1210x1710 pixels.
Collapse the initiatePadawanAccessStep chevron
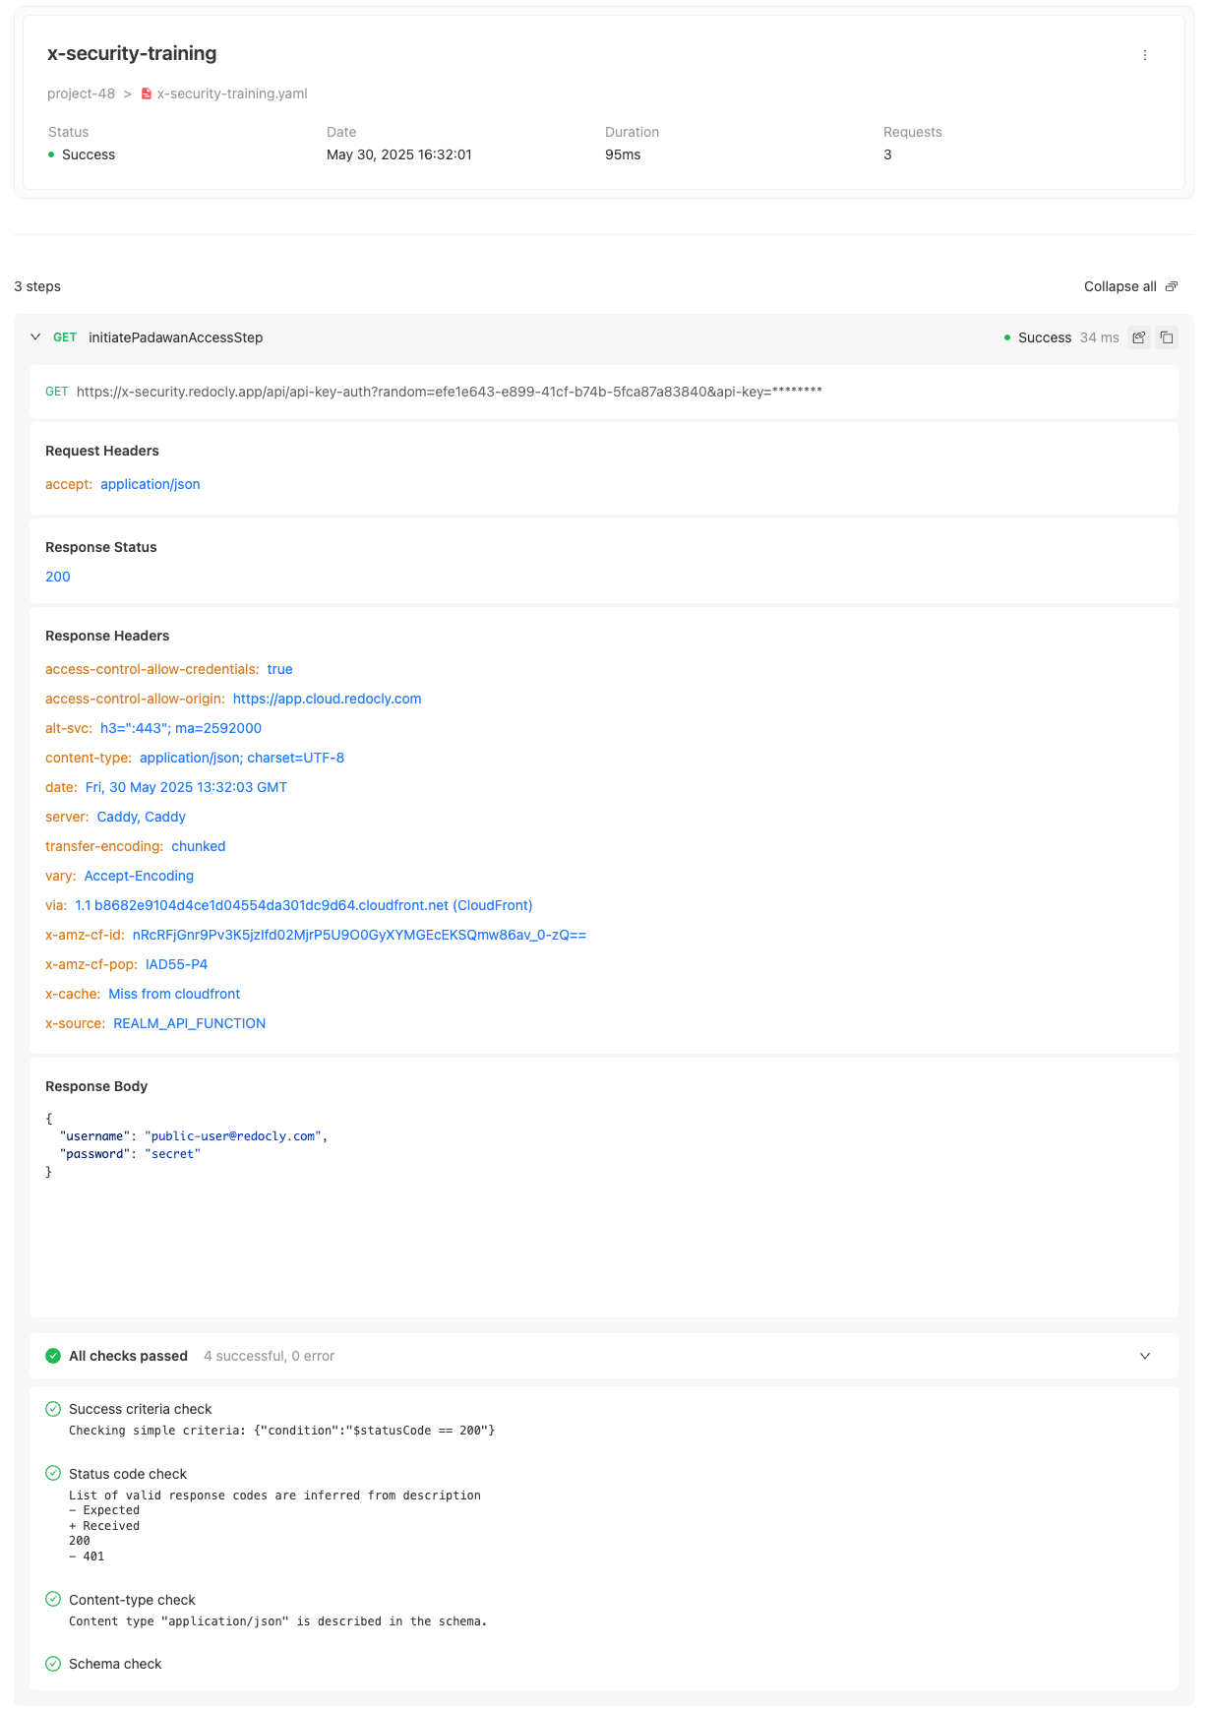(35, 336)
